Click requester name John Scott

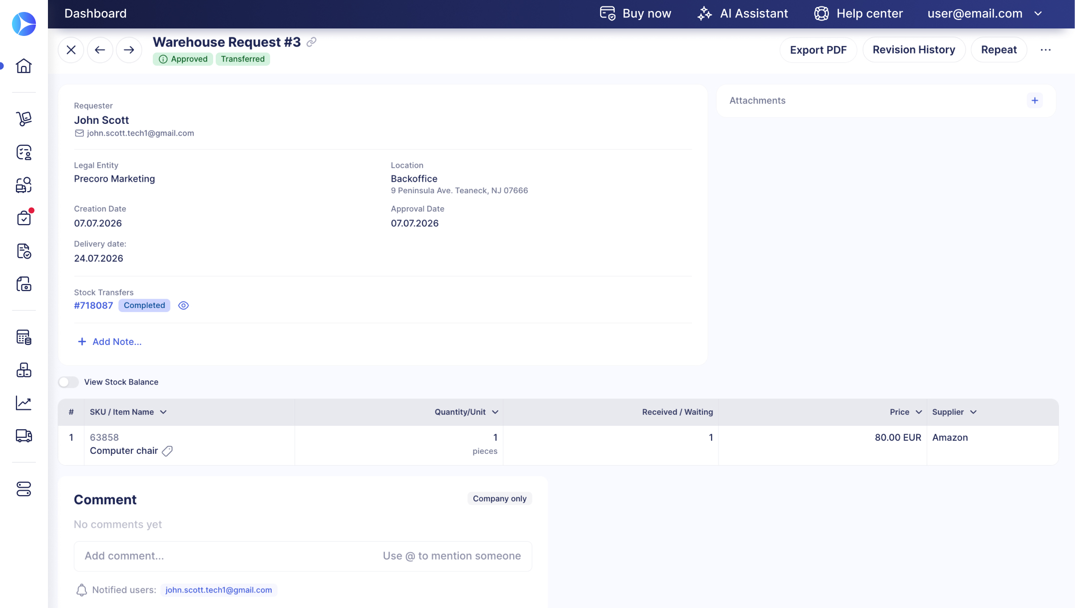[x=101, y=120]
